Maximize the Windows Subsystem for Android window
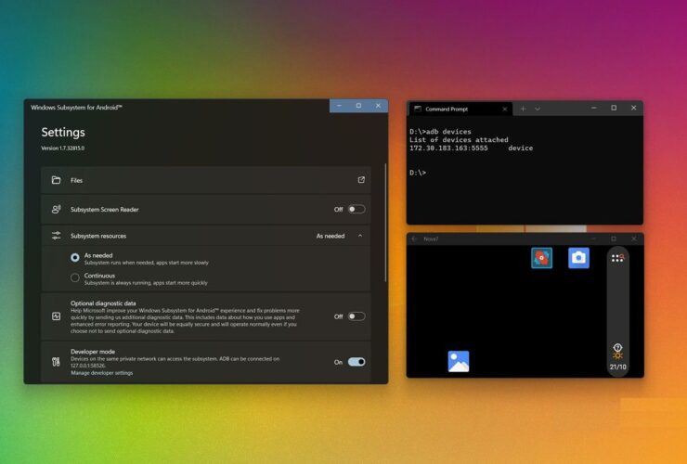This screenshot has width=687, height=464. (x=358, y=106)
